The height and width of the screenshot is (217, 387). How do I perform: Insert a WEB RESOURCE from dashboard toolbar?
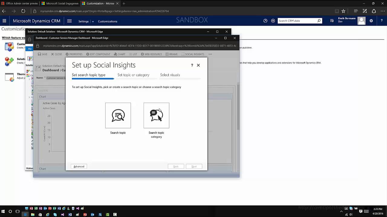(x=151, y=54)
